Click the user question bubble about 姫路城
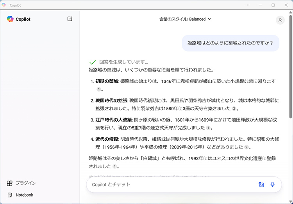The height and width of the screenshot is (204, 293). tap(230, 43)
